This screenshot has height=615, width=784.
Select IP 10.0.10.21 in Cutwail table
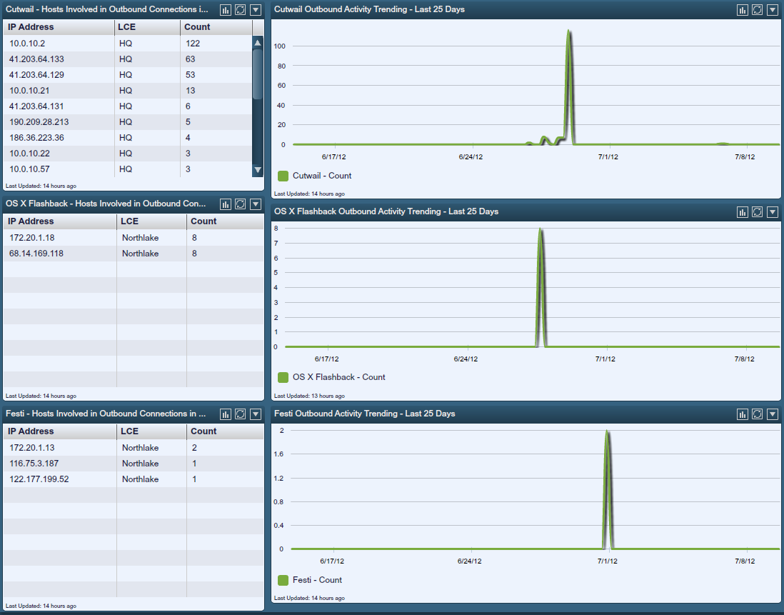click(x=29, y=91)
